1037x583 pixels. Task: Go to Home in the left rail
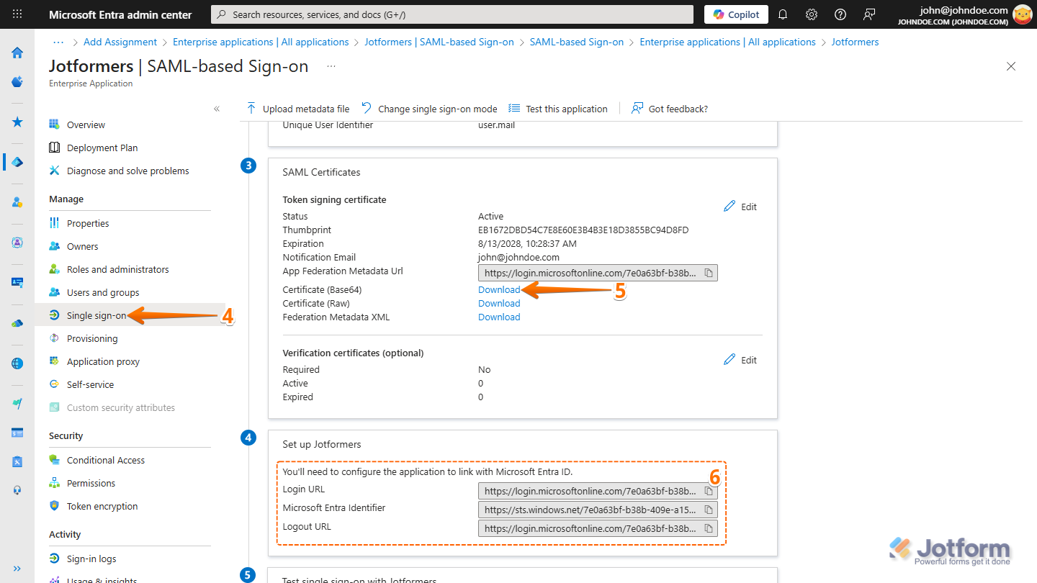pyautogui.click(x=17, y=53)
